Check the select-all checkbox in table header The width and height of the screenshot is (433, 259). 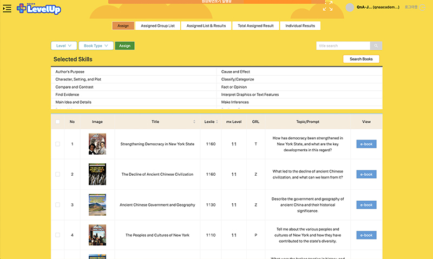(57, 122)
